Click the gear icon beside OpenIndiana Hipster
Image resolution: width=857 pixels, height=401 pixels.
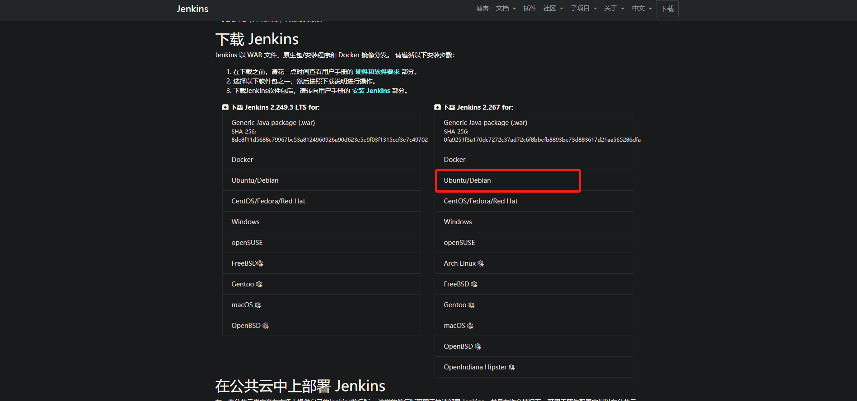512,367
